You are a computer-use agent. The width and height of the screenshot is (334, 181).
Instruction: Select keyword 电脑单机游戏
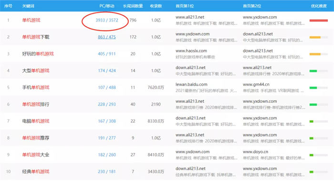36,121
